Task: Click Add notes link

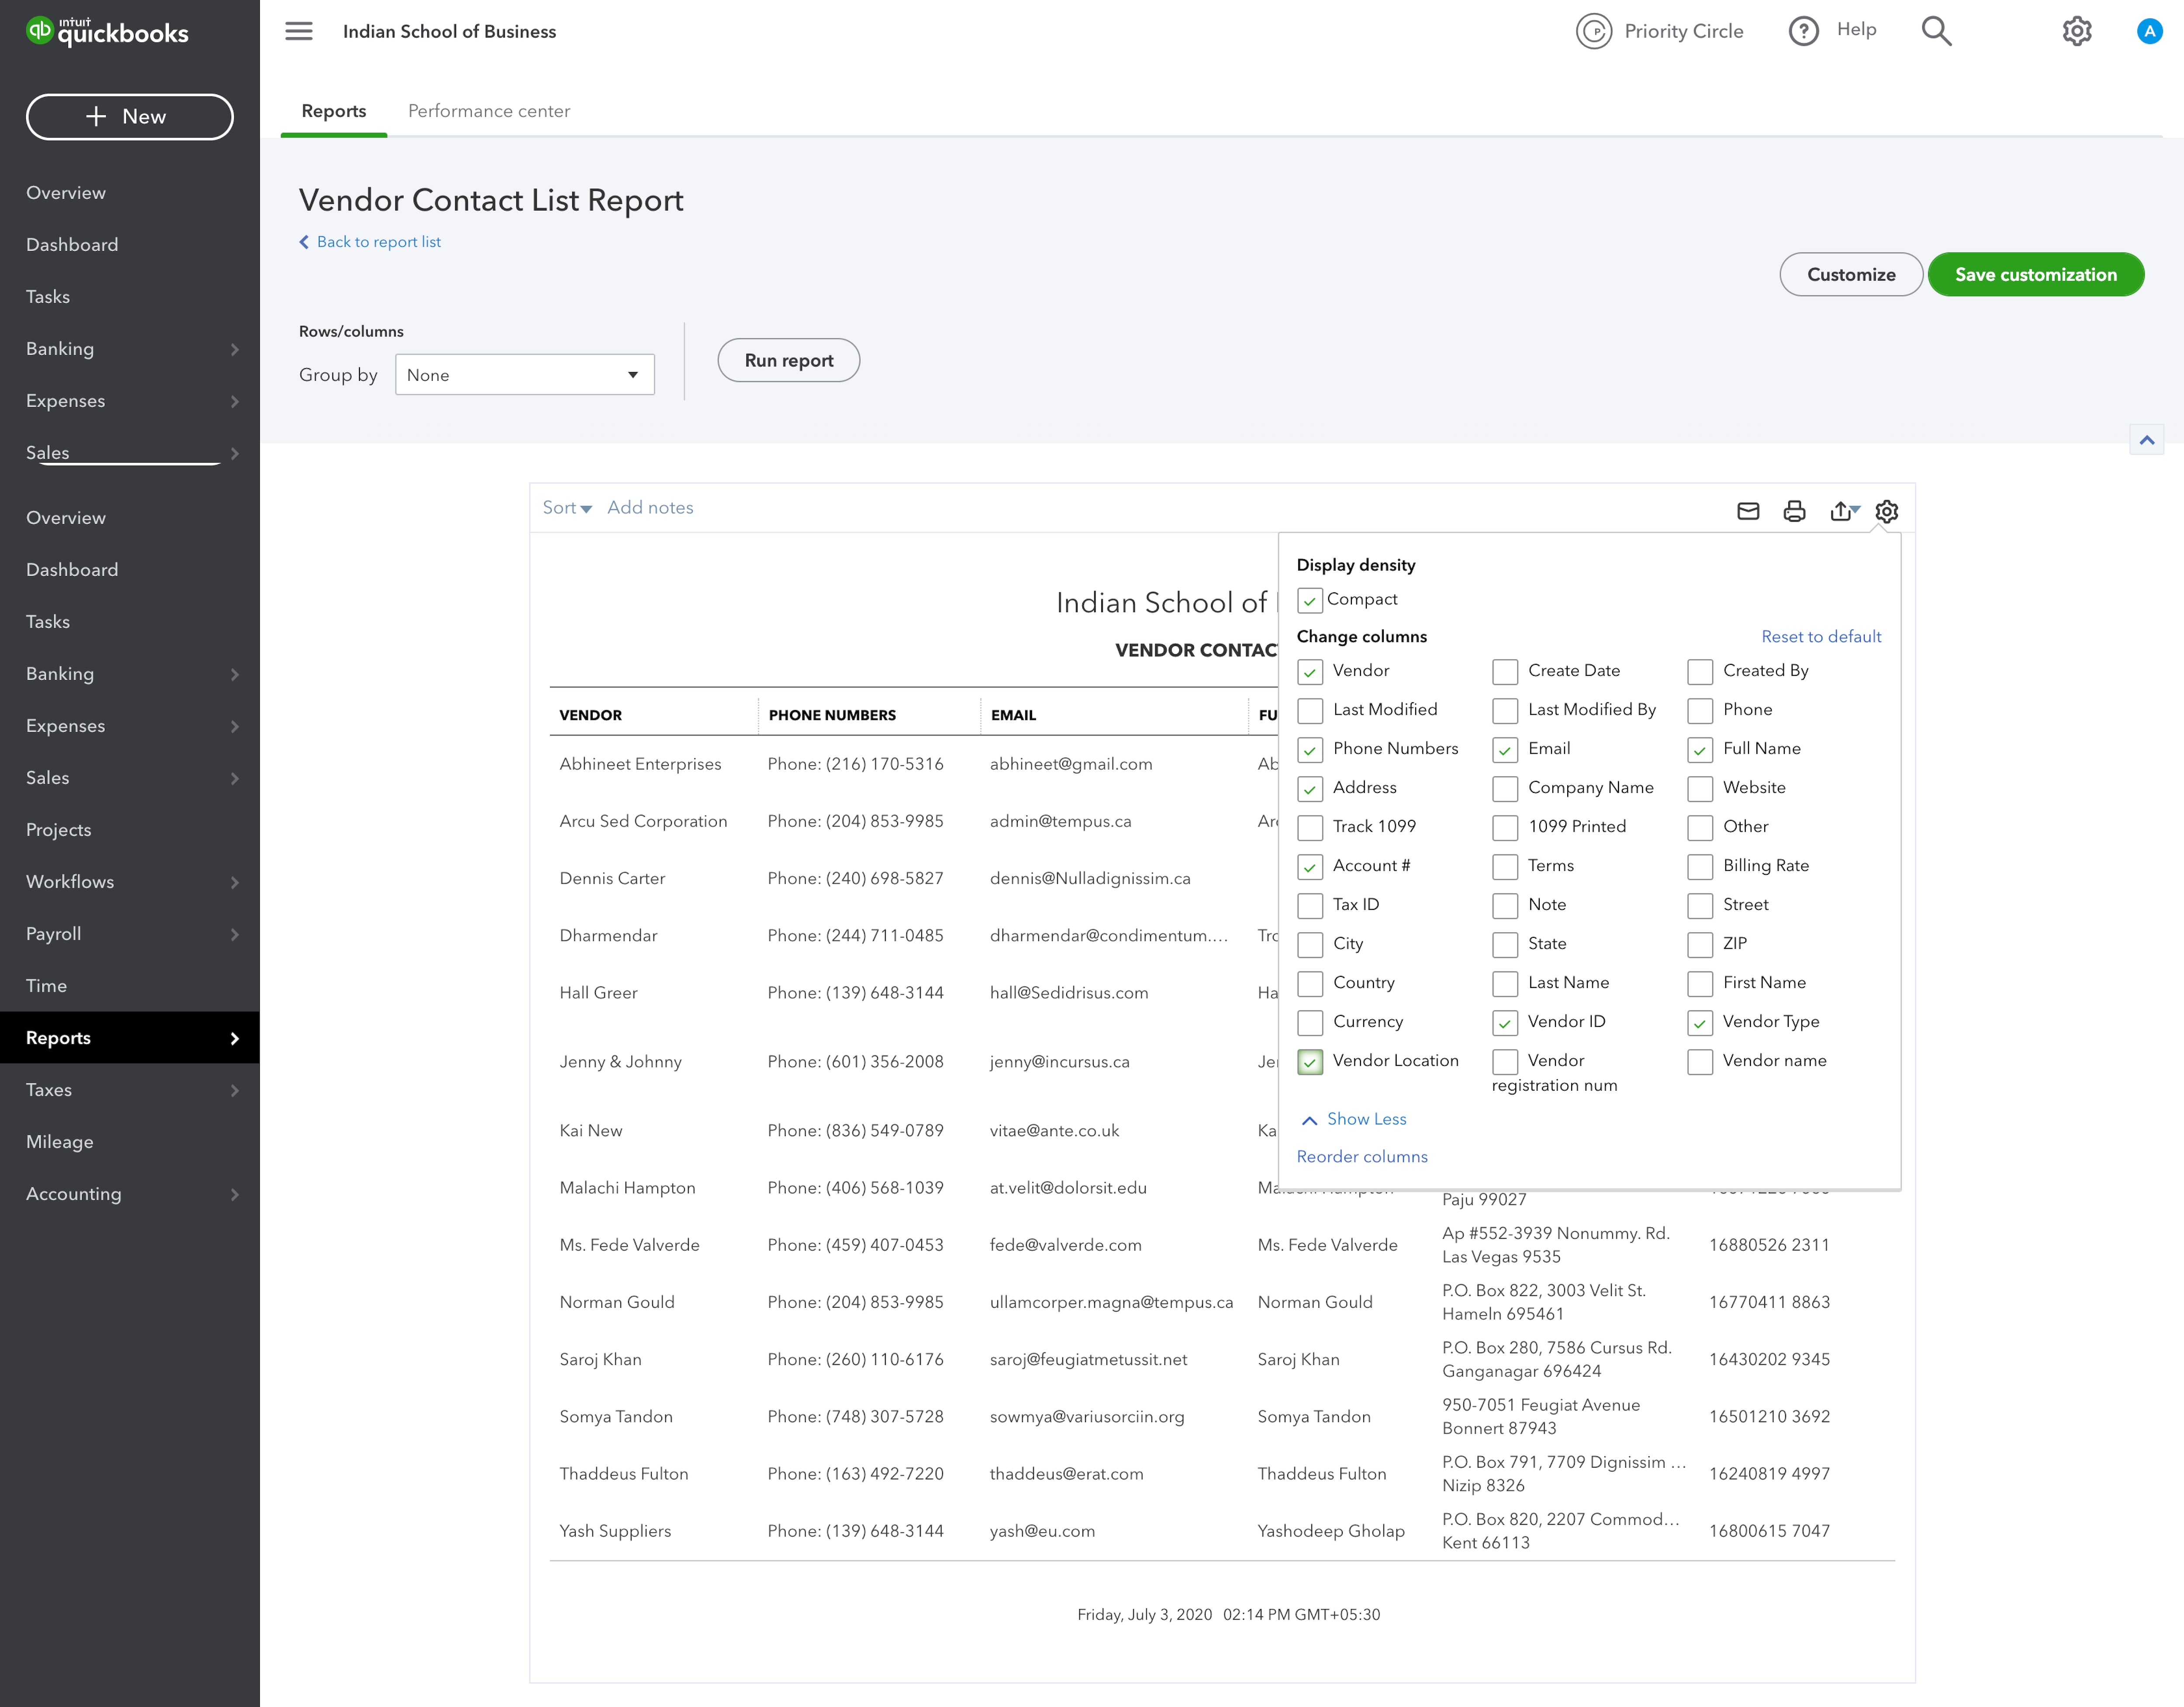Action: pos(650,508)
